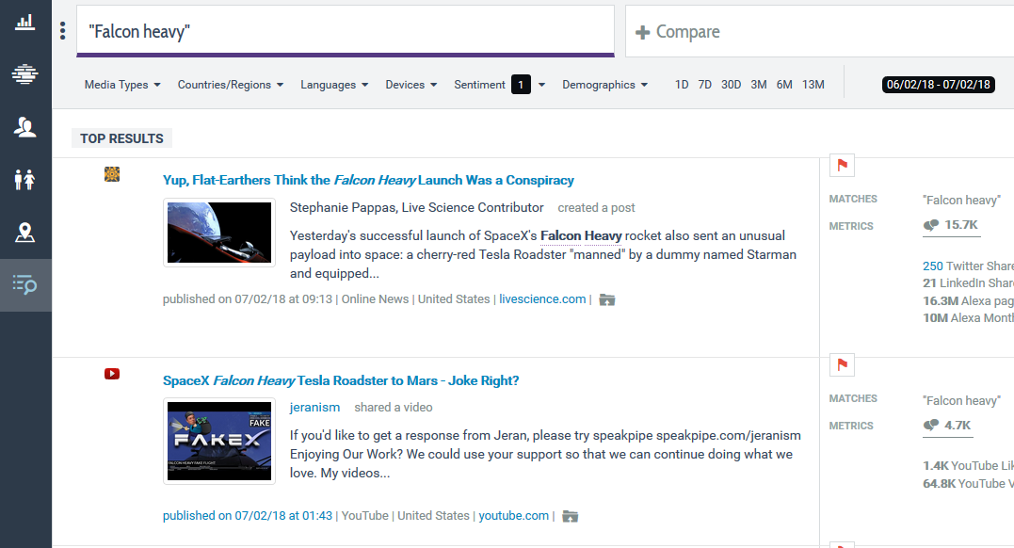Screen dimensions: 1014x548
Task: Open the 06/02/18 - 07/02/18 date range picker
Action: (x=939, y=85)
